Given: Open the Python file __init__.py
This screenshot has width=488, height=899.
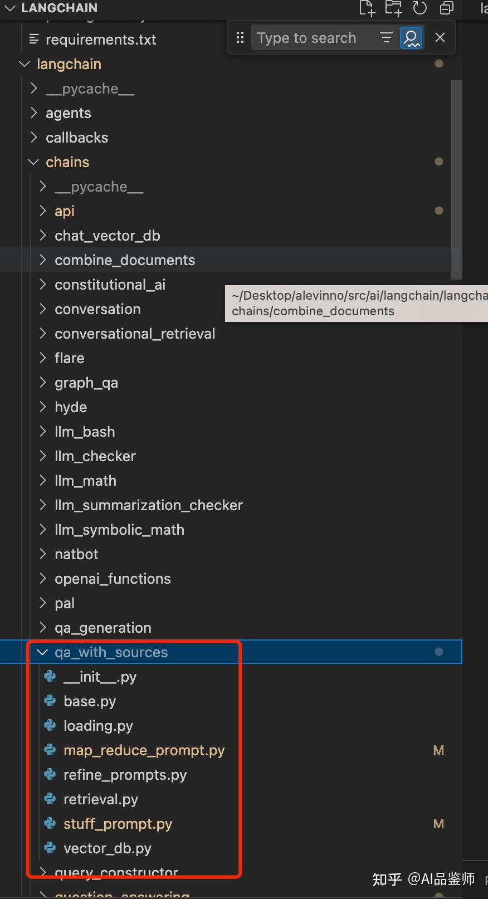Looking at the screenshot, I should pyautogui.click(x=100, y=677).
